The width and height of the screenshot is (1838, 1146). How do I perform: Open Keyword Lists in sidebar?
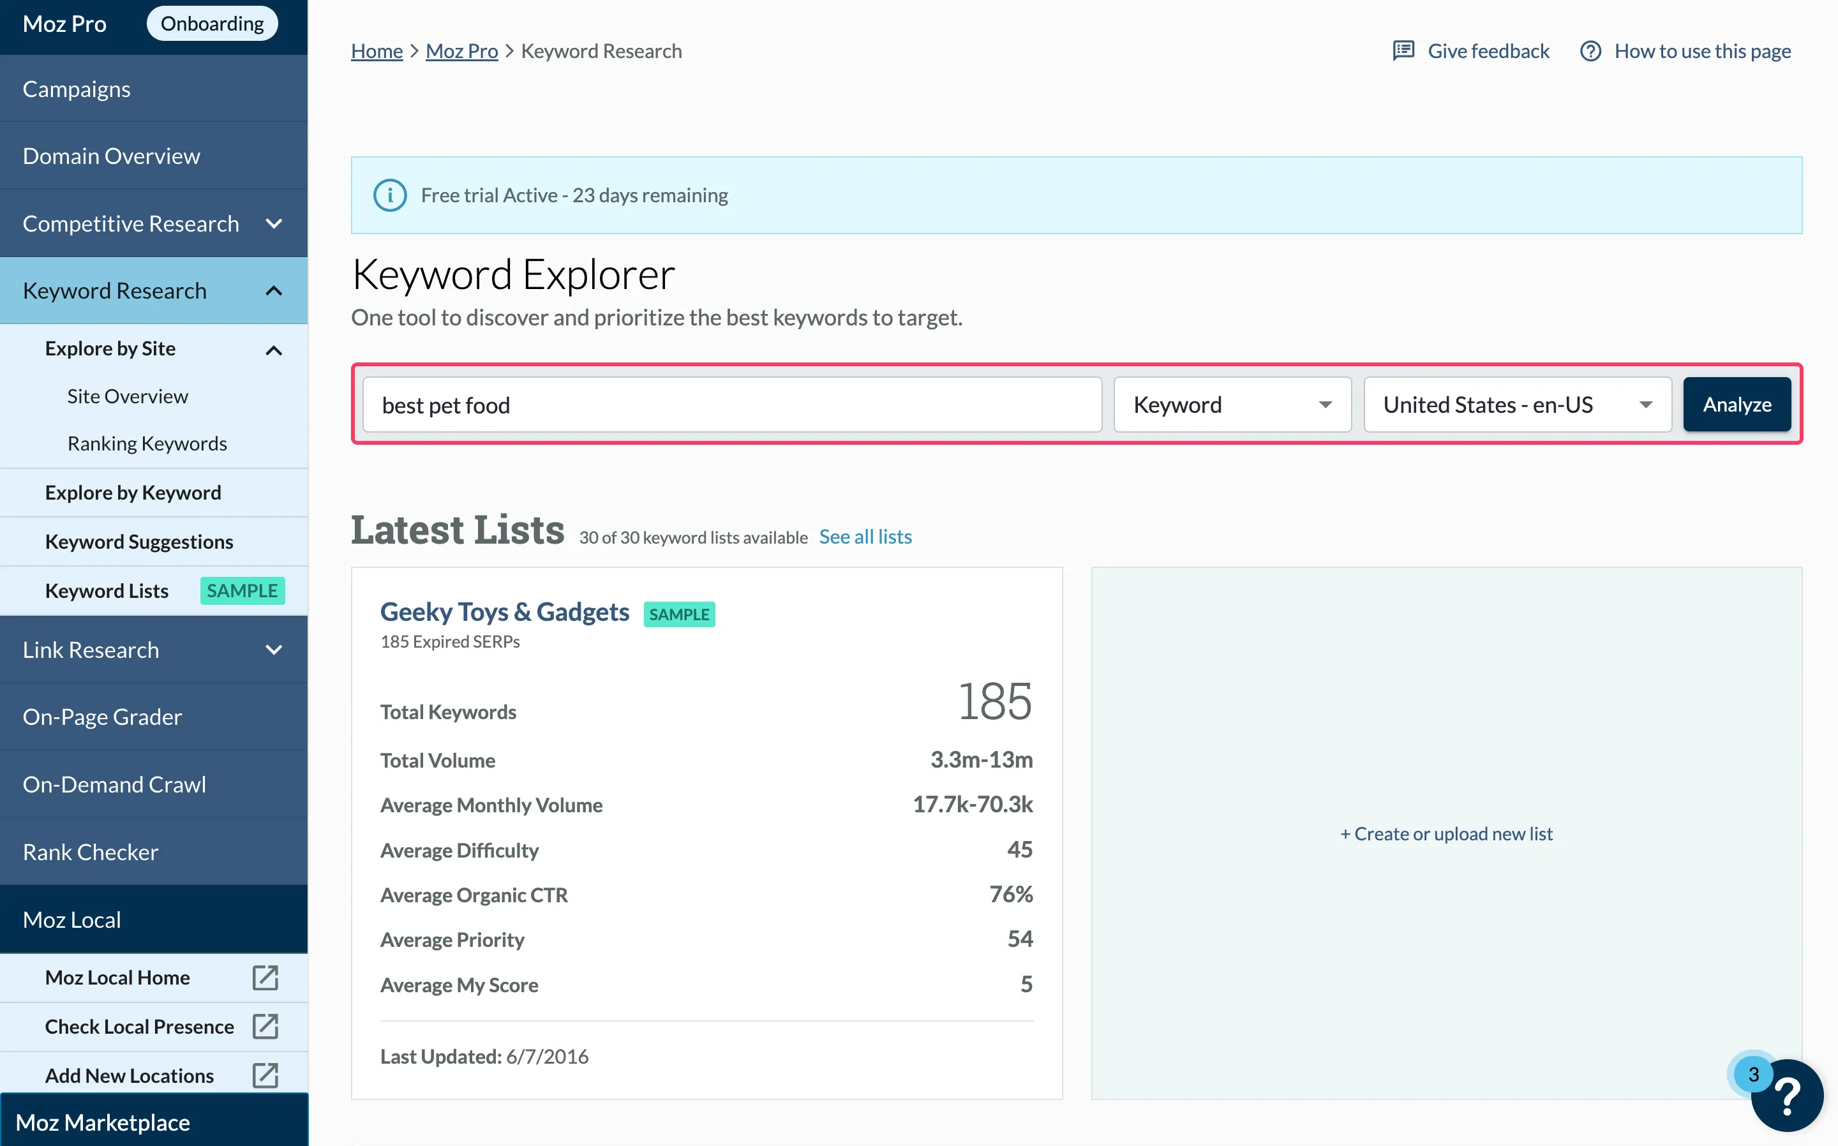(x=107, y=590)
